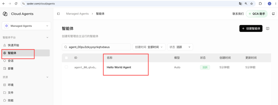The height and width of the screenshot is (105, 278).
Task: Click the 联系我们 link
Action: pyautogui.click(x=238, y=14)
